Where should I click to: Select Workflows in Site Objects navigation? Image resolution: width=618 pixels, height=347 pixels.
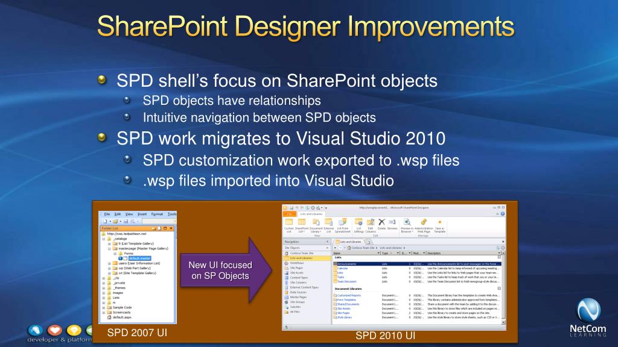(x=297, y=263)
